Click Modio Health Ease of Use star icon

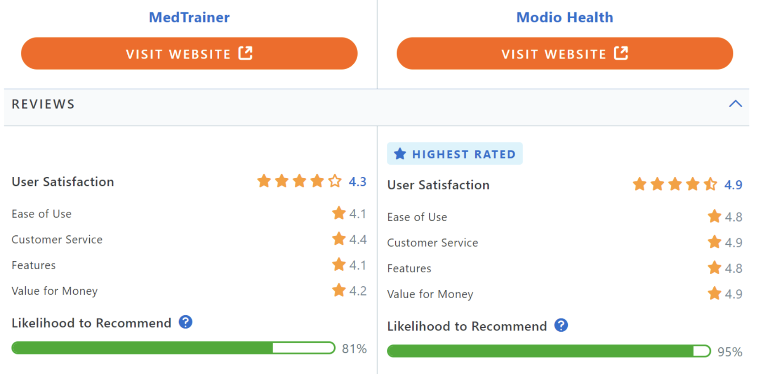pyautogui.click(x=714, y=216)
